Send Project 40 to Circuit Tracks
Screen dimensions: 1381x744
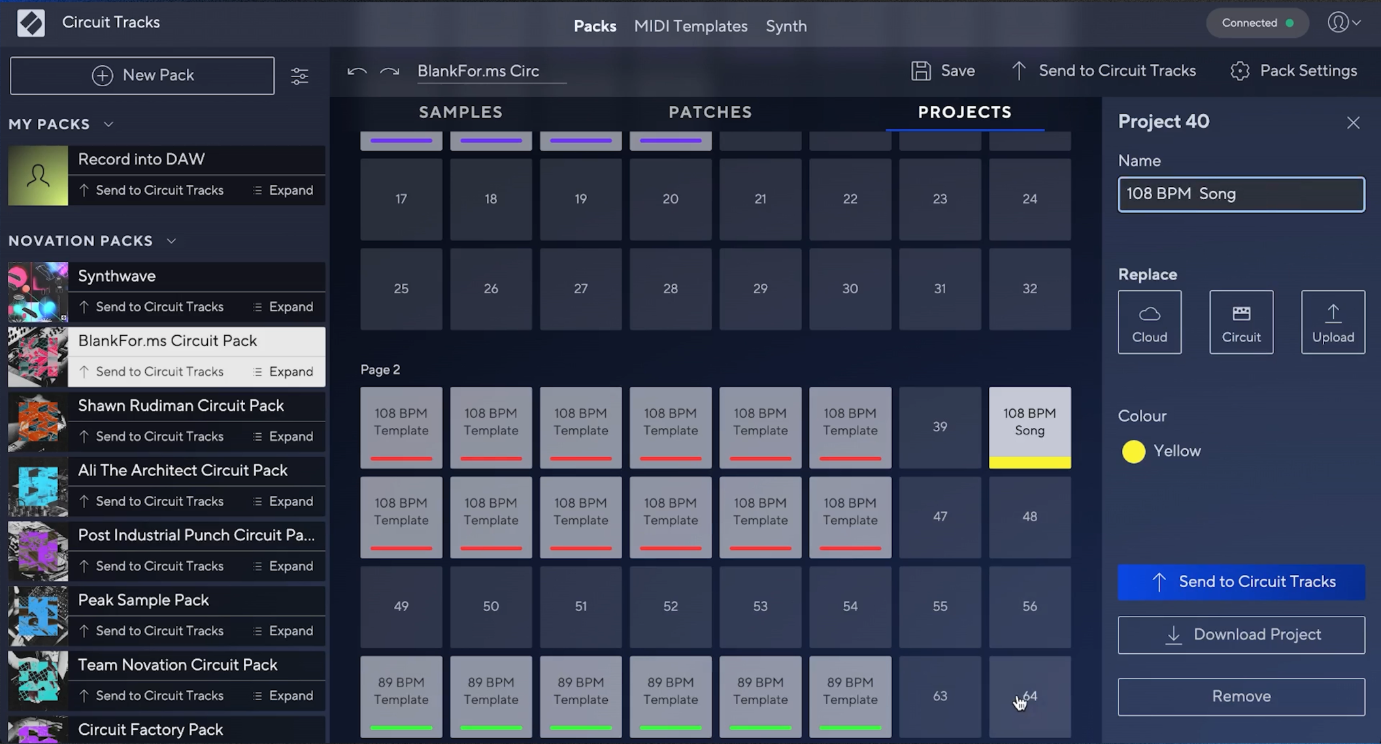tap(1241, 582)
